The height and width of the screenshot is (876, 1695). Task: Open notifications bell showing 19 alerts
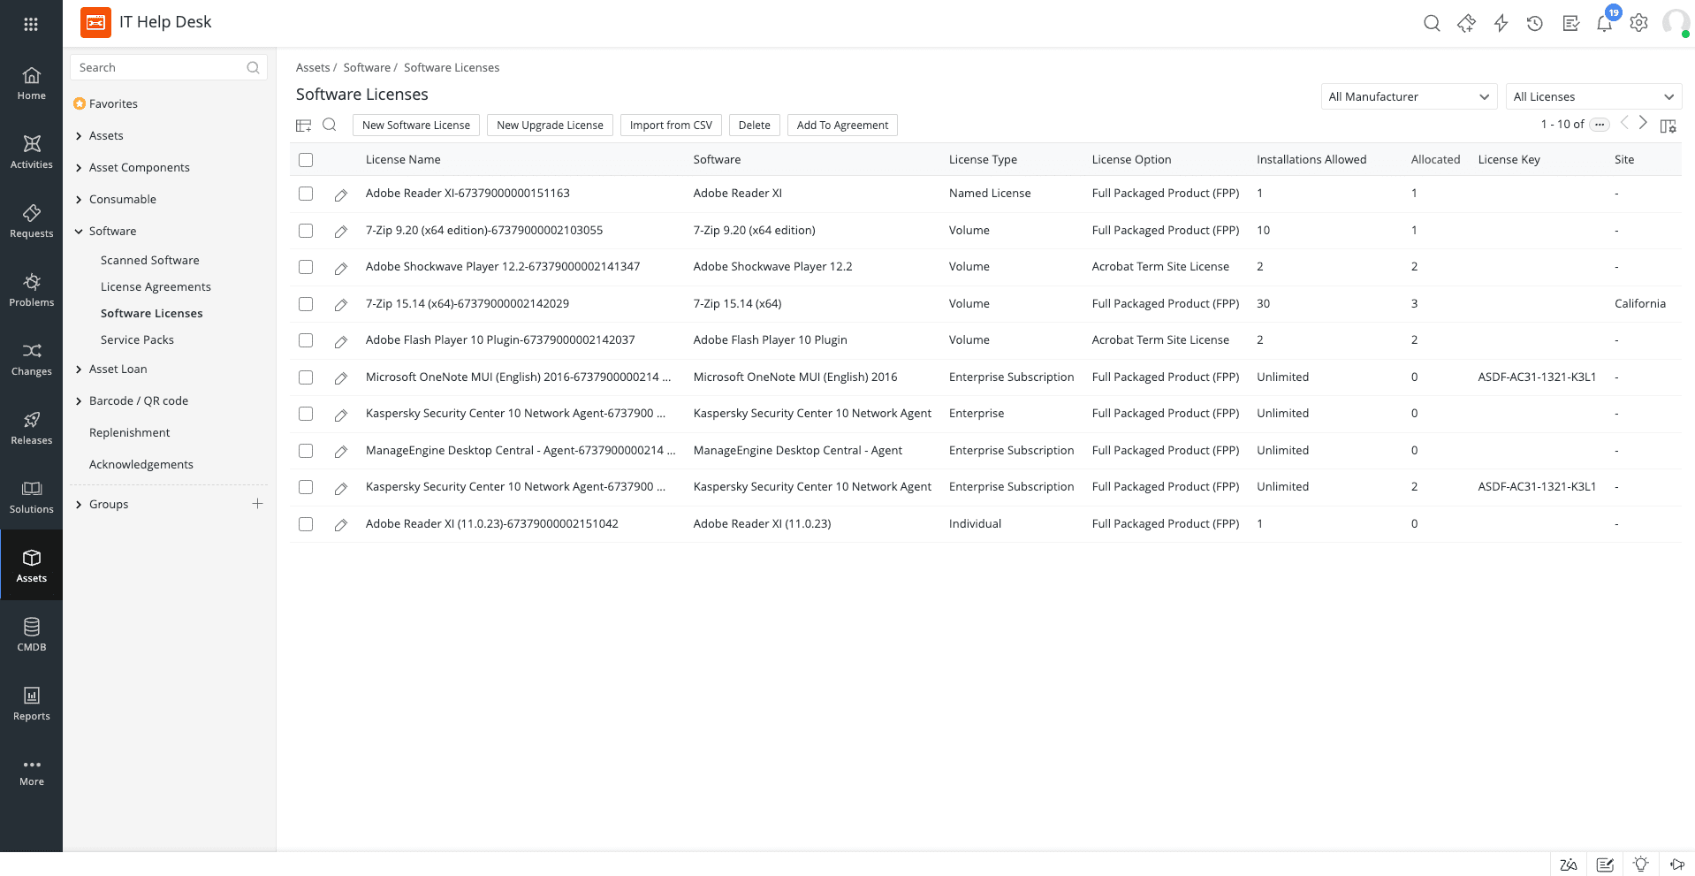coord(1604,25)
